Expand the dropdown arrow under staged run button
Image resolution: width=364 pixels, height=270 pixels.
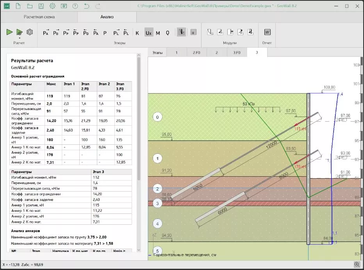pyautogui.click(x=20, y=38)
